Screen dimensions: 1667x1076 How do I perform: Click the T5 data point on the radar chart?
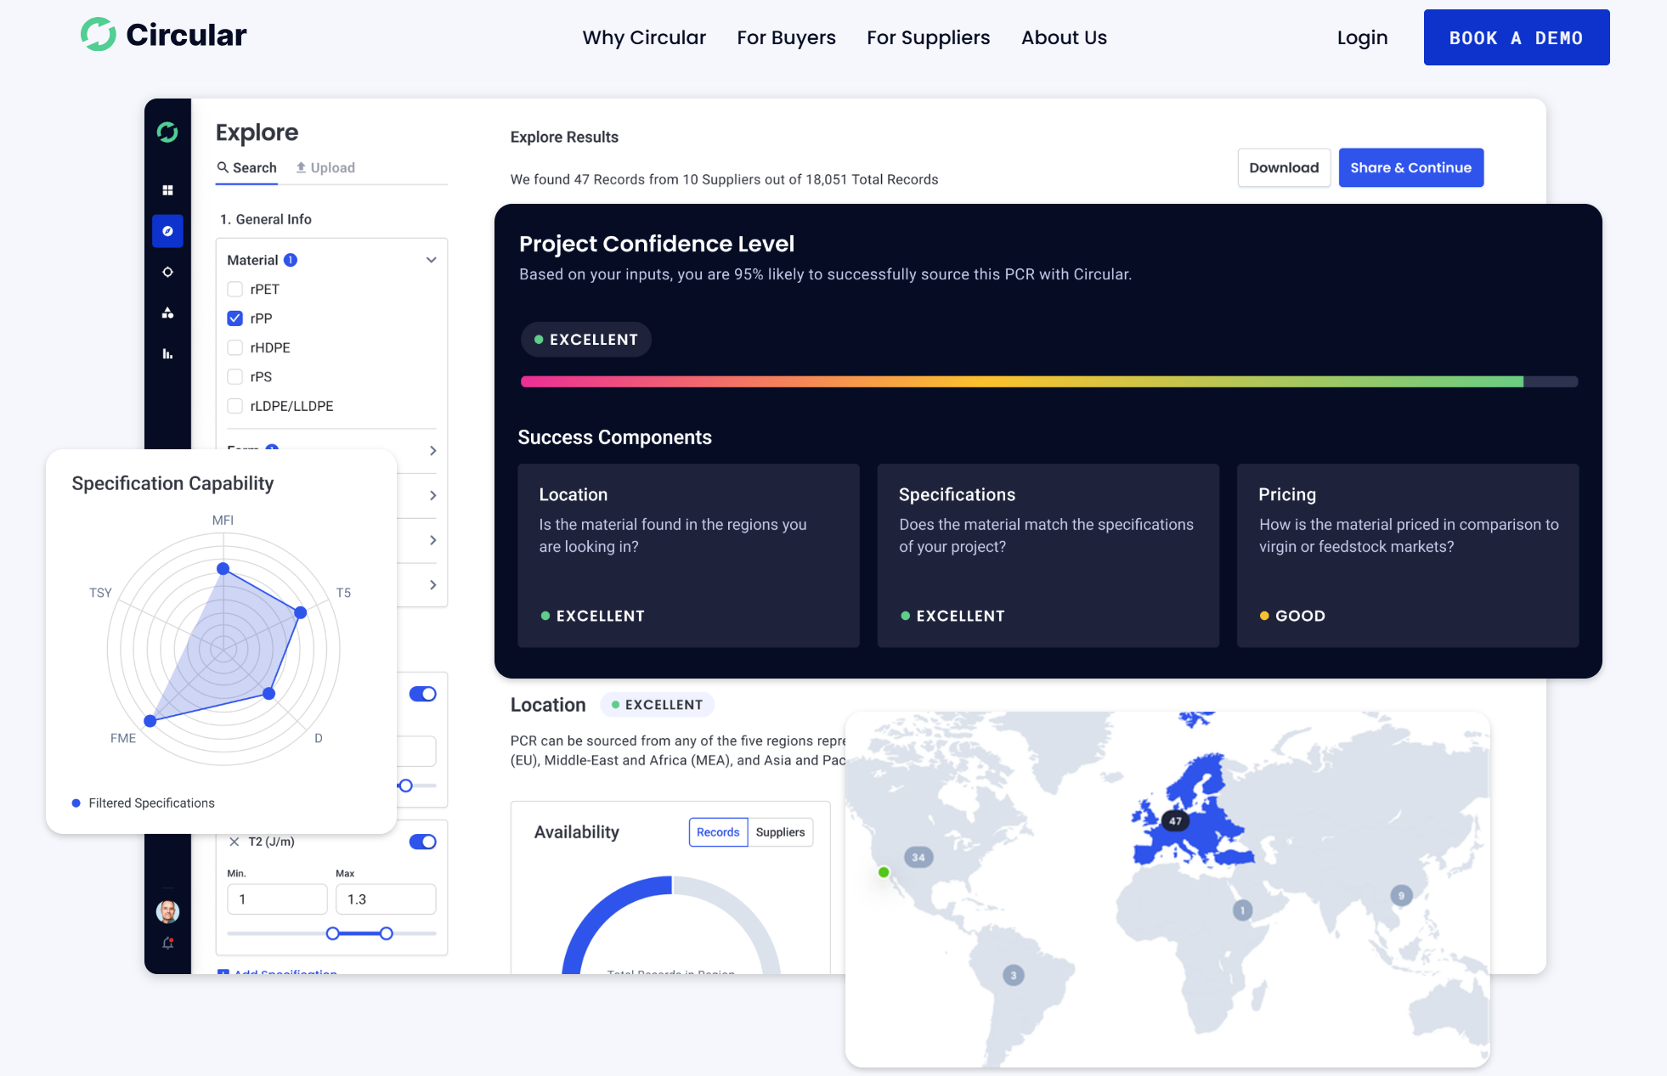300,612
